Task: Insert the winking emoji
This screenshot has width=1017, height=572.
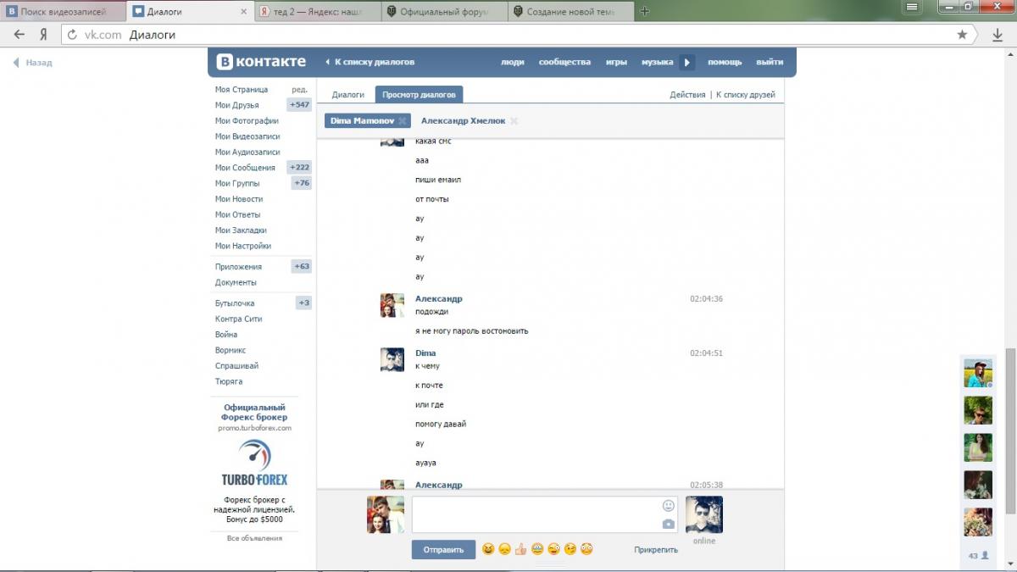Action: [x=570, y=549]
